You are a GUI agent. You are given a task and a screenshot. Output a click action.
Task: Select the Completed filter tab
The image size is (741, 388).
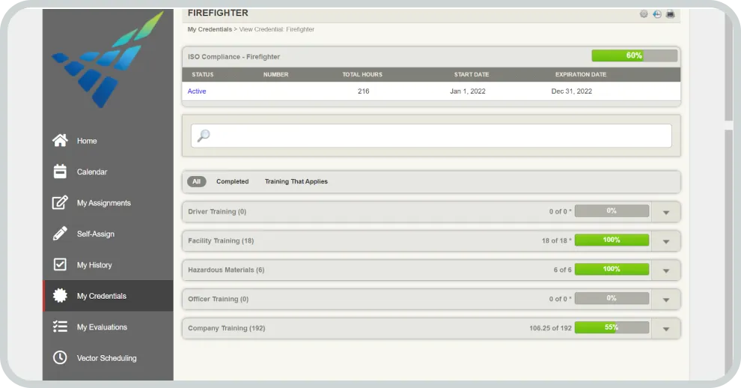tap(232, 181)
